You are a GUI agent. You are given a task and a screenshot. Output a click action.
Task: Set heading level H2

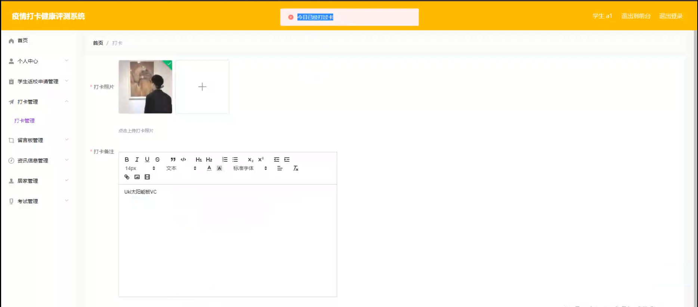click(209, 159)
